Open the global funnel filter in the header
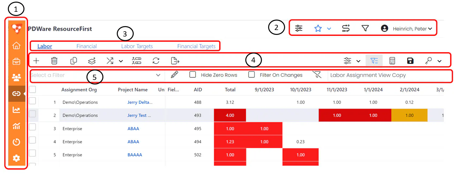The height and width of the screenshot is (182, 456). coord(365,28)
